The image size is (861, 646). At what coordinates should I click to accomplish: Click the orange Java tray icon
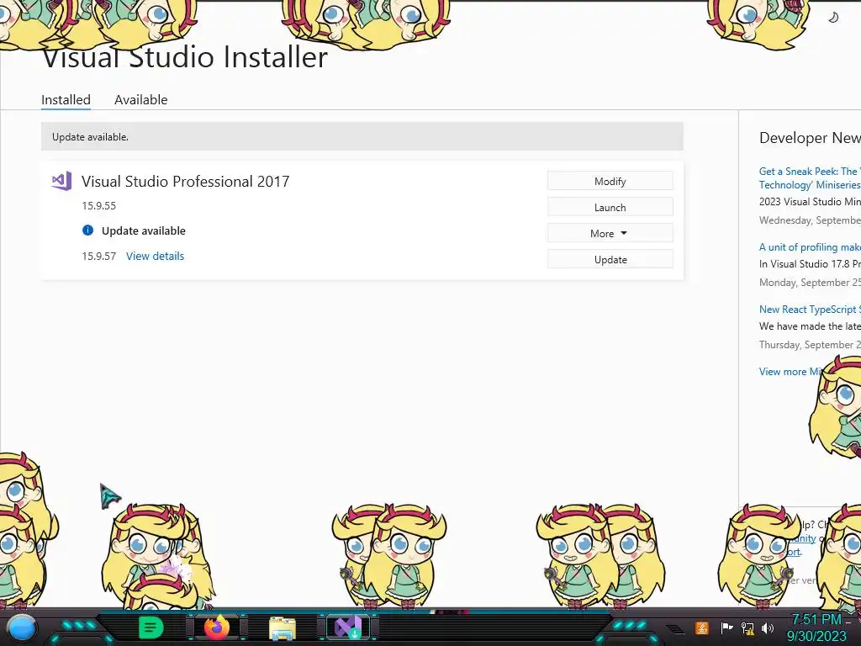pos(702,627)
